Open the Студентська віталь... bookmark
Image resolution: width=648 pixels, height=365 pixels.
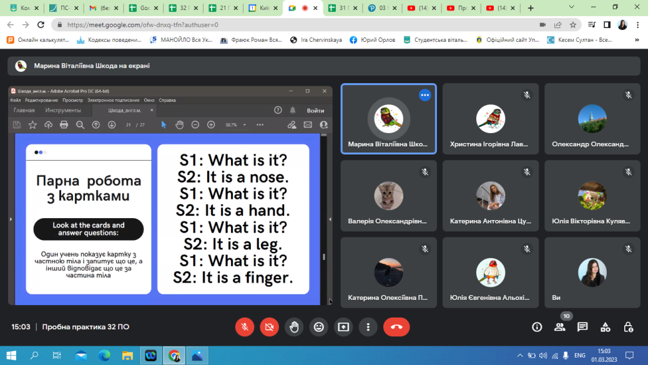[436, 39]
